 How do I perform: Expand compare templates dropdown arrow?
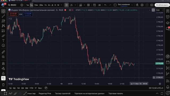point(84,5)
